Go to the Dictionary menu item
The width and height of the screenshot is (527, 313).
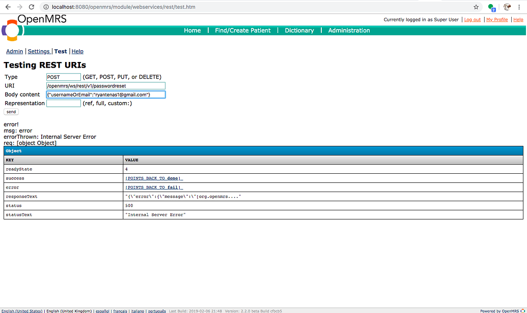[x=299, y=30]
